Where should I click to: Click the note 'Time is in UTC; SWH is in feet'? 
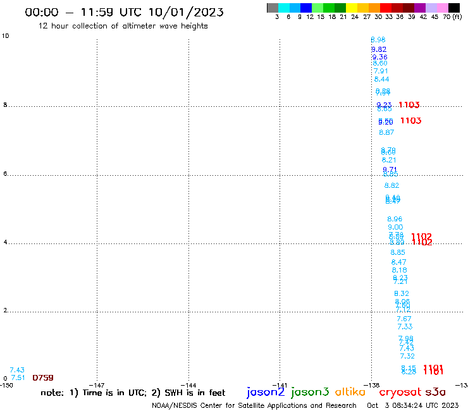click(x=133, y=393)
